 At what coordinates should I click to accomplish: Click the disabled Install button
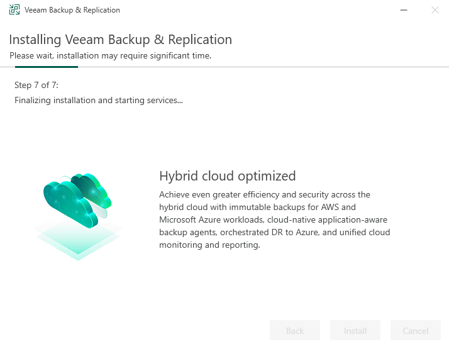[x=355, y=330]
